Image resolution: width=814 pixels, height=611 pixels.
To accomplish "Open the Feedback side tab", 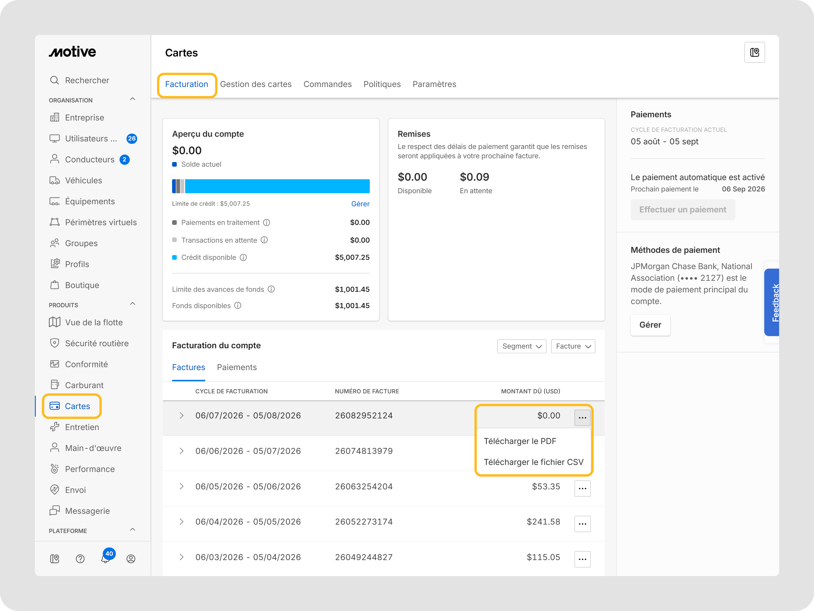I will 772,302.
